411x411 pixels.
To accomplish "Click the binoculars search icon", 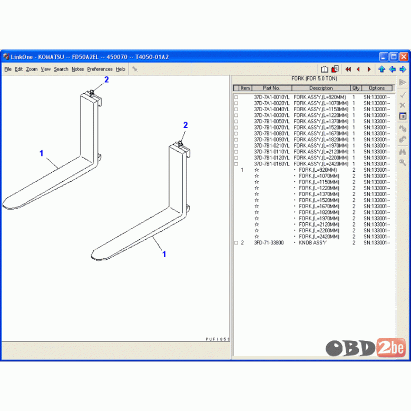I will click(403, 152).
